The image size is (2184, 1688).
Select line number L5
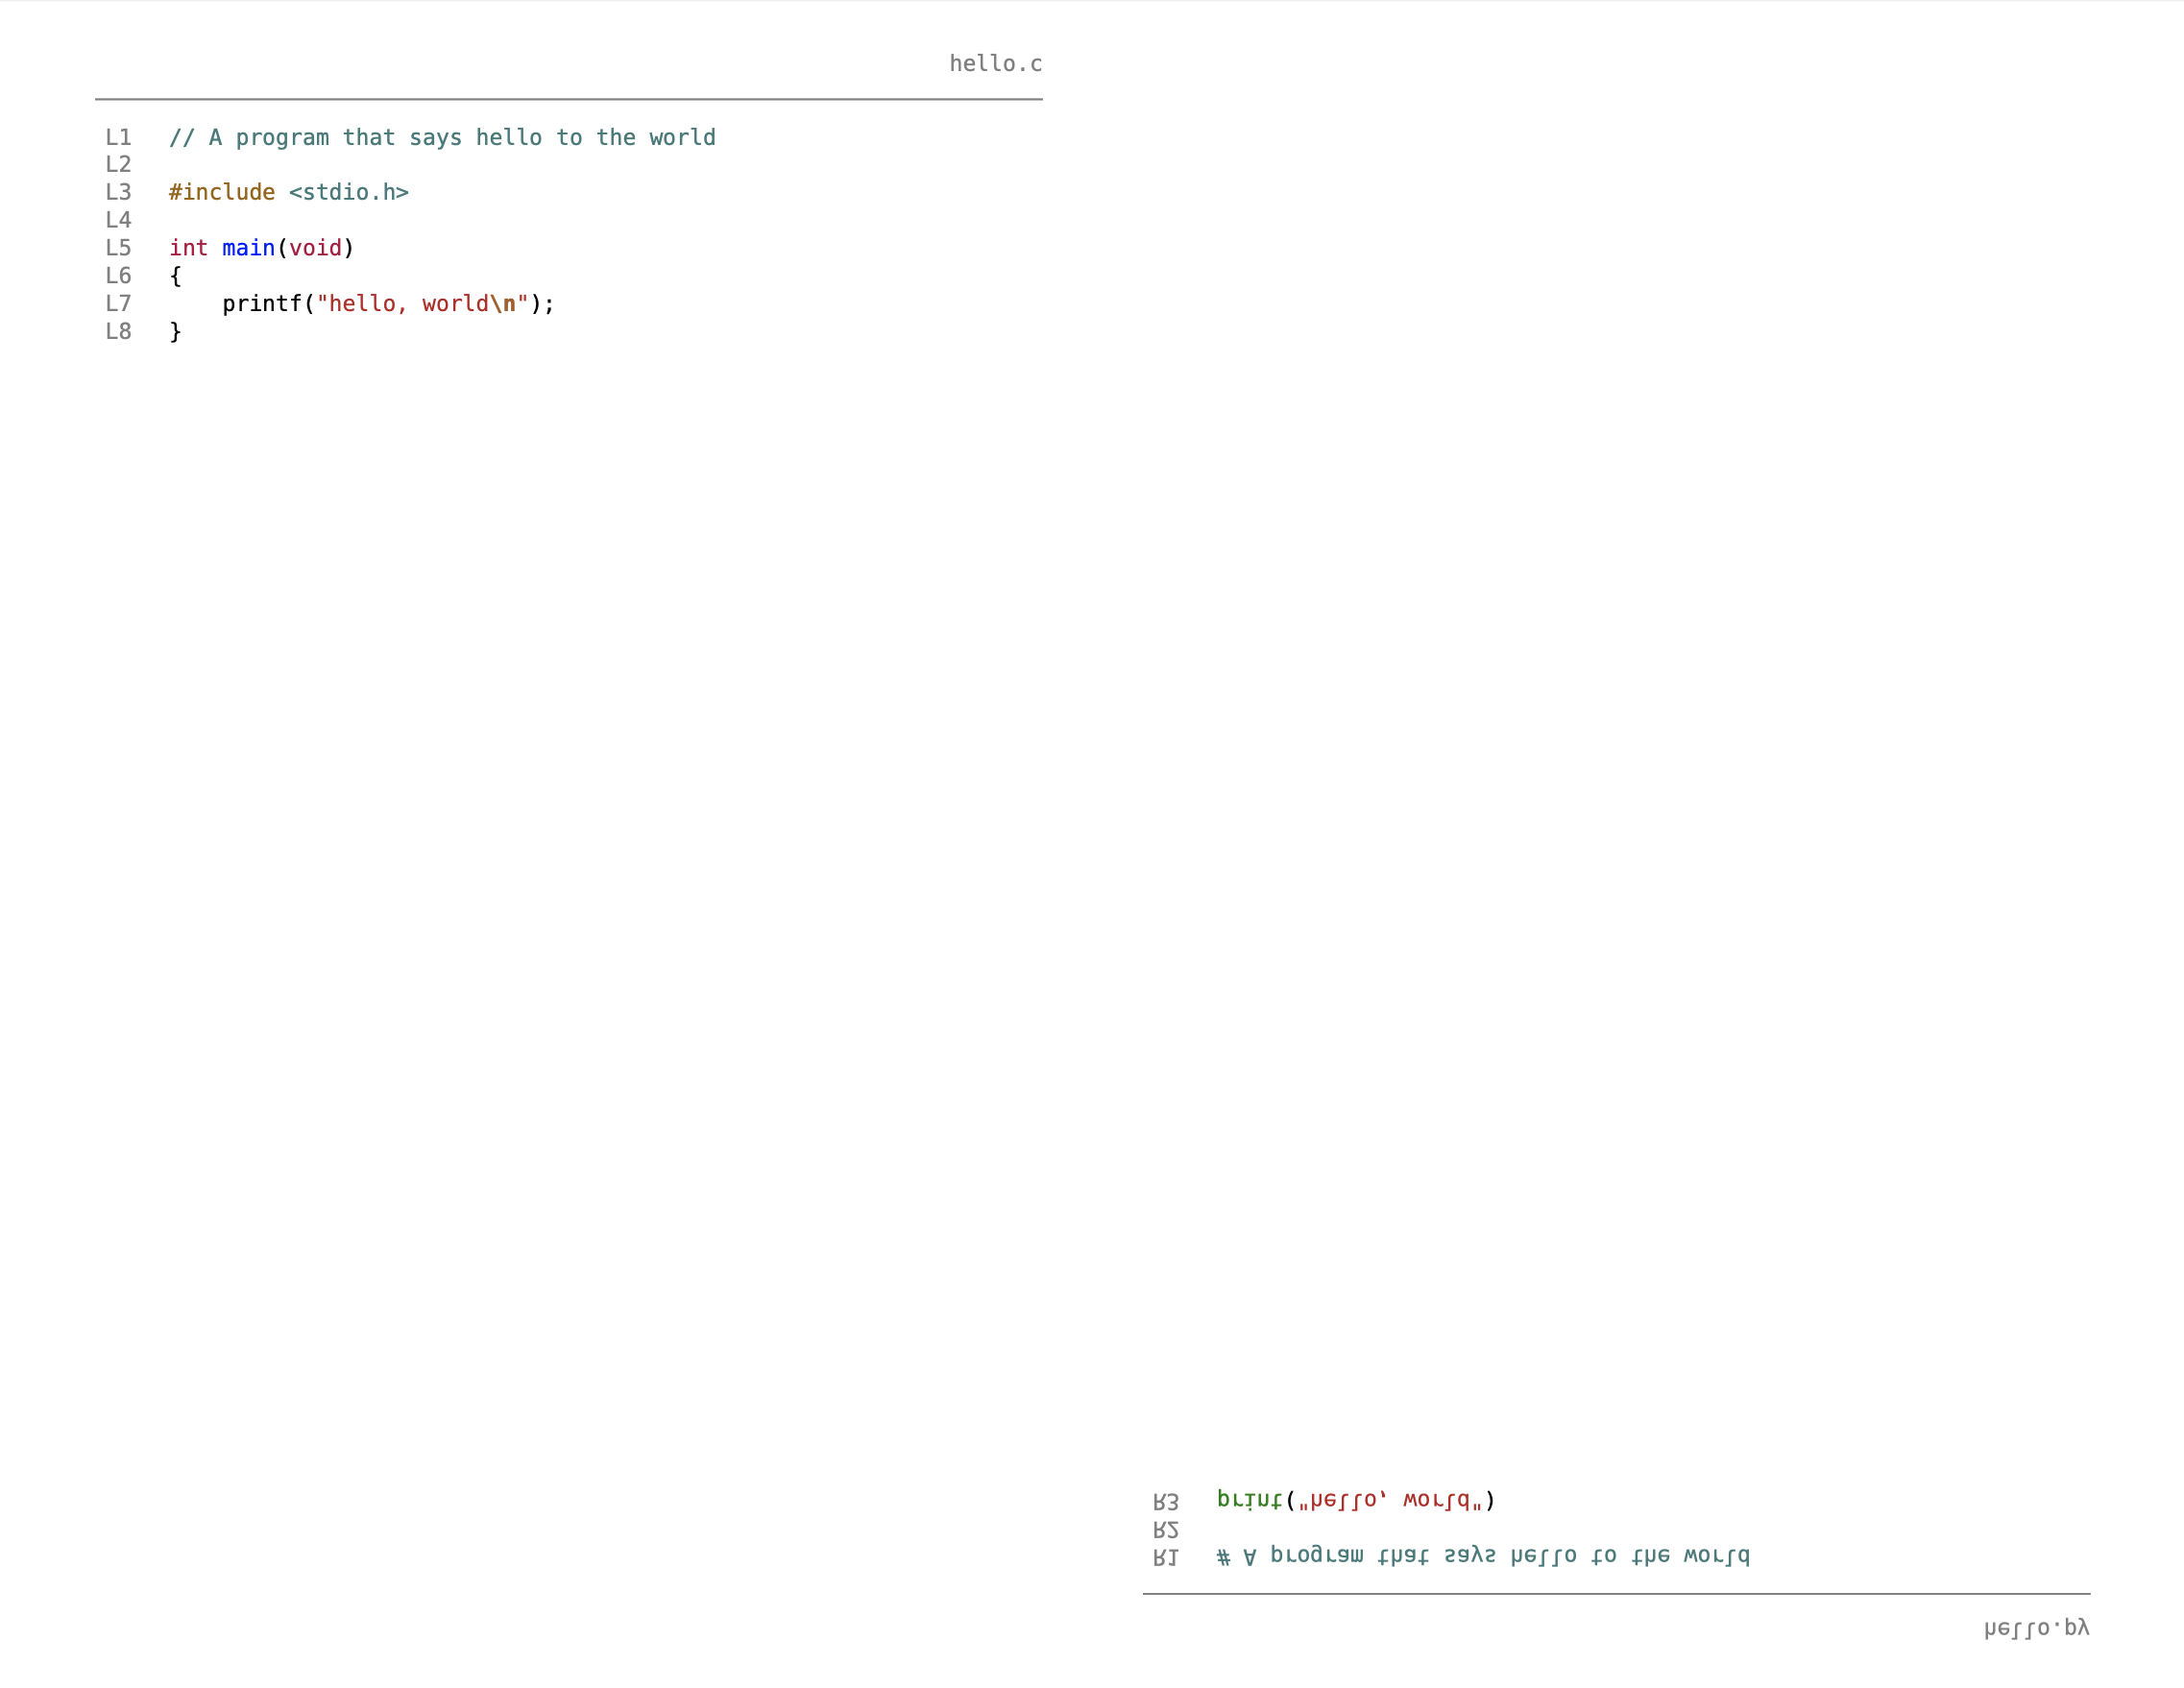(x=119, y=248)
